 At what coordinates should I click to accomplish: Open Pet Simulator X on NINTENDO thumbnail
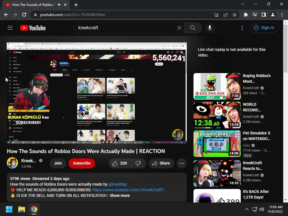[217, 144]
